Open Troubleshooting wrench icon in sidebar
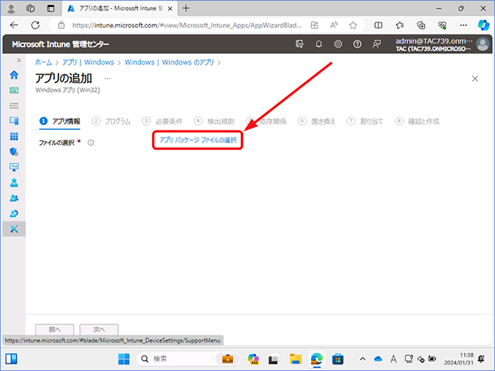 tap(14, 229)
